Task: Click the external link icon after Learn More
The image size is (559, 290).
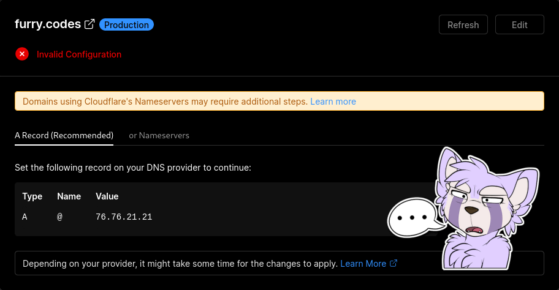Action: click(x=394, y=264)
